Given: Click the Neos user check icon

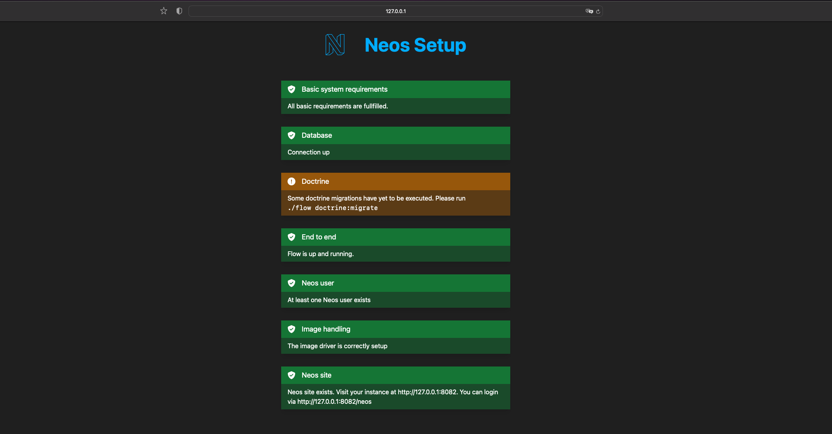Looking at the screenshot, I should (x=292, y=283).
